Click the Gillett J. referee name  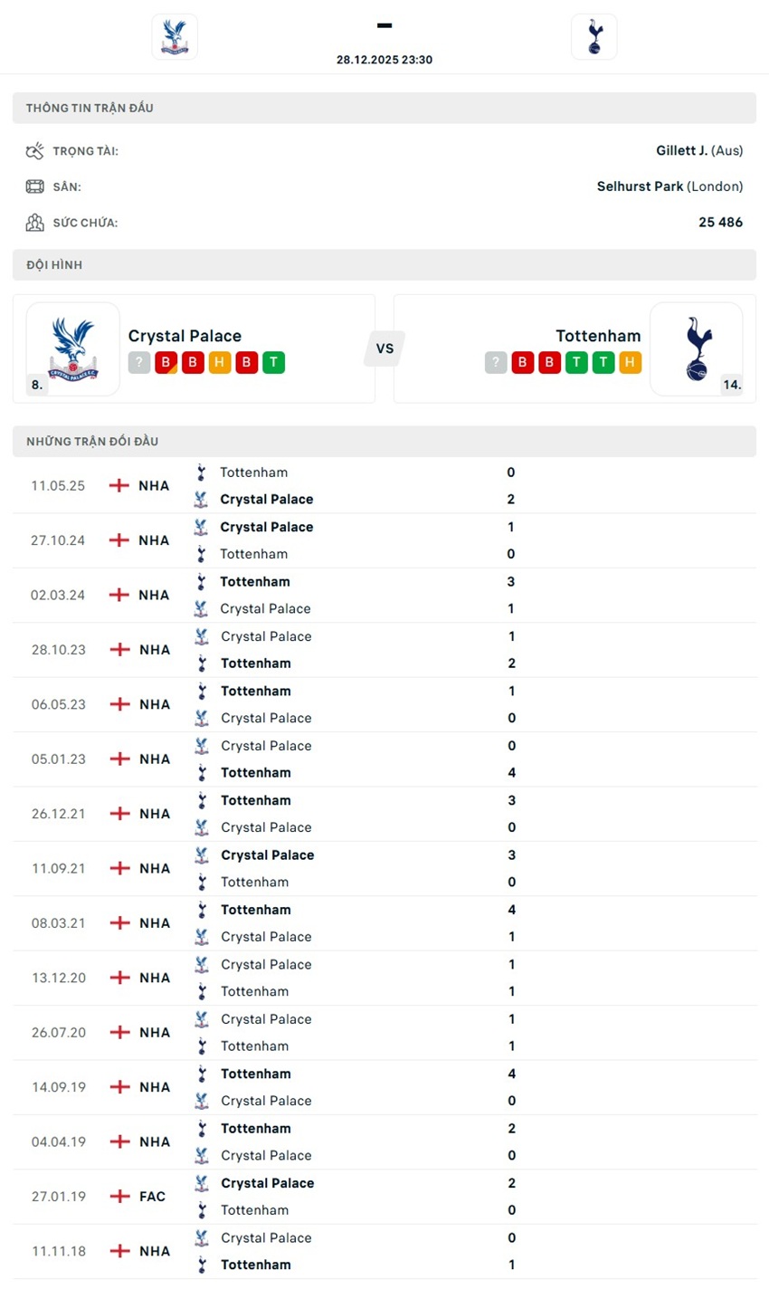click(681, 149)
